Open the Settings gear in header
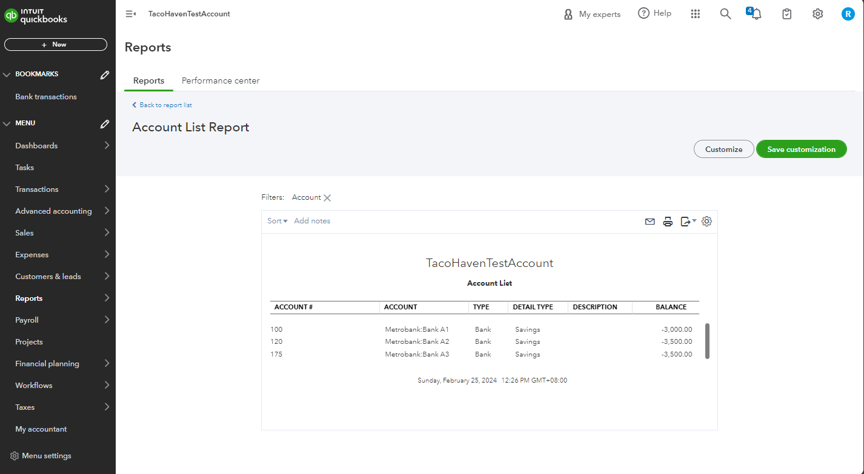This screenshot has height=474, width=864. tap(817, 14)
